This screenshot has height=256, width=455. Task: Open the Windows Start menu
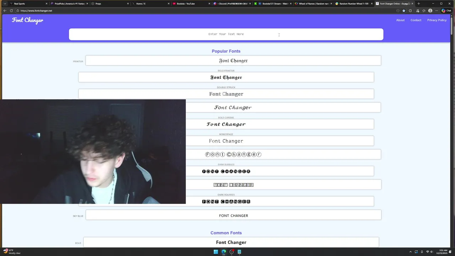(x=216, y=252)
